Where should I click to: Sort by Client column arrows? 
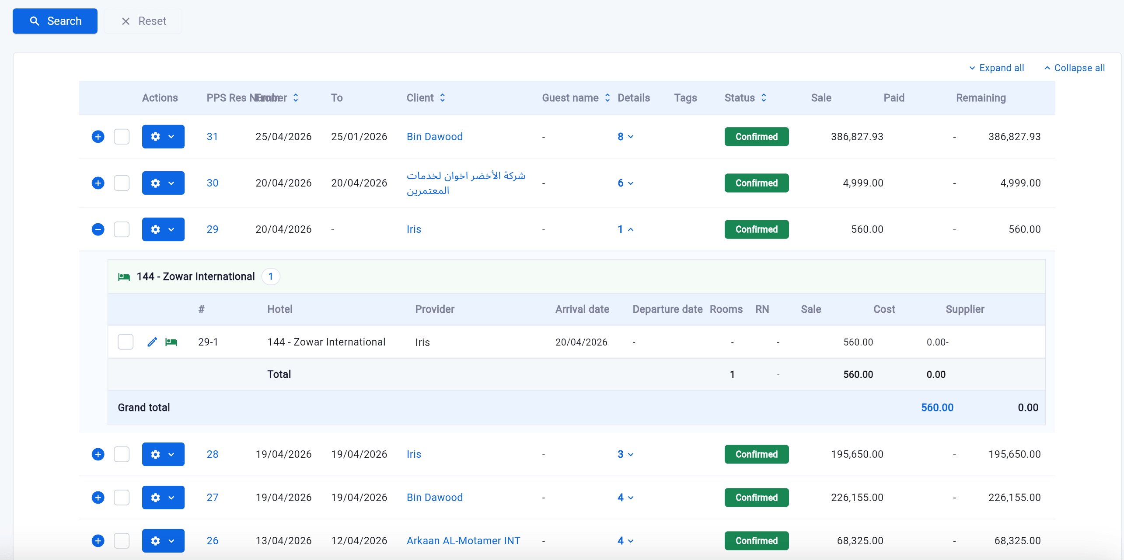pos(443,98)
